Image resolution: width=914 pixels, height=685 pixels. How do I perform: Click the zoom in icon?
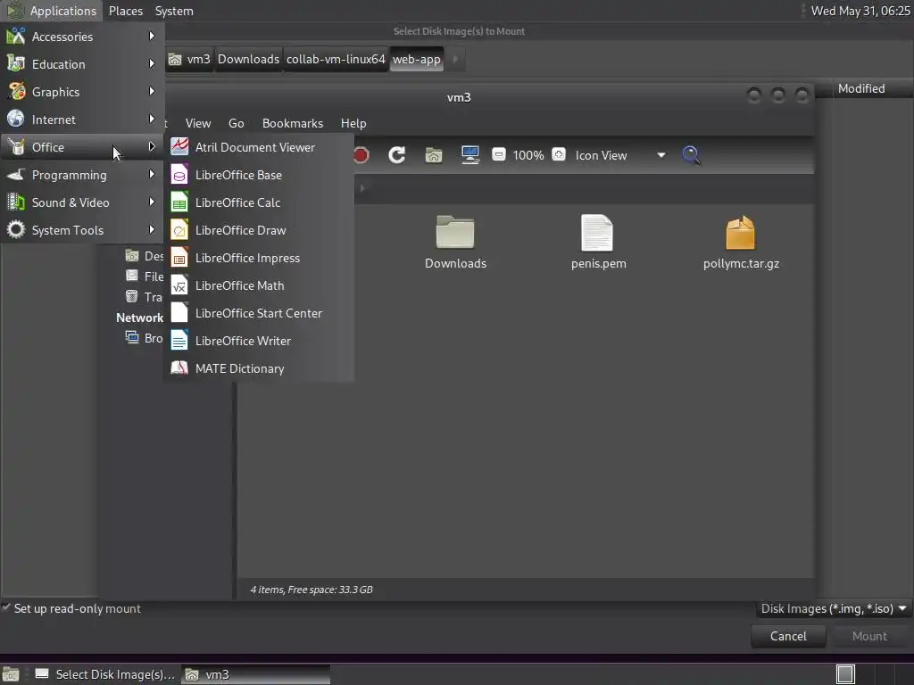[x=559, y=154]
